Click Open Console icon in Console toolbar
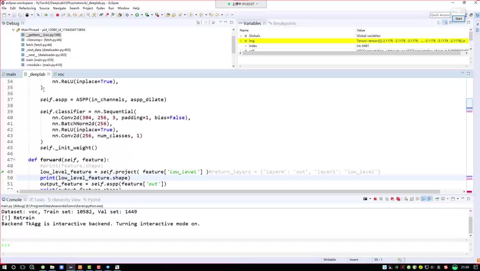This screenshot has width=480, height=271. (453, 199)
